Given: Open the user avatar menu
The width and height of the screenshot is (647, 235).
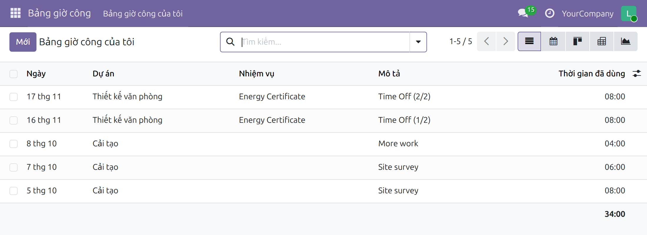Looking at the screenshot, I should pyautogui.click(x=629, y=14).
